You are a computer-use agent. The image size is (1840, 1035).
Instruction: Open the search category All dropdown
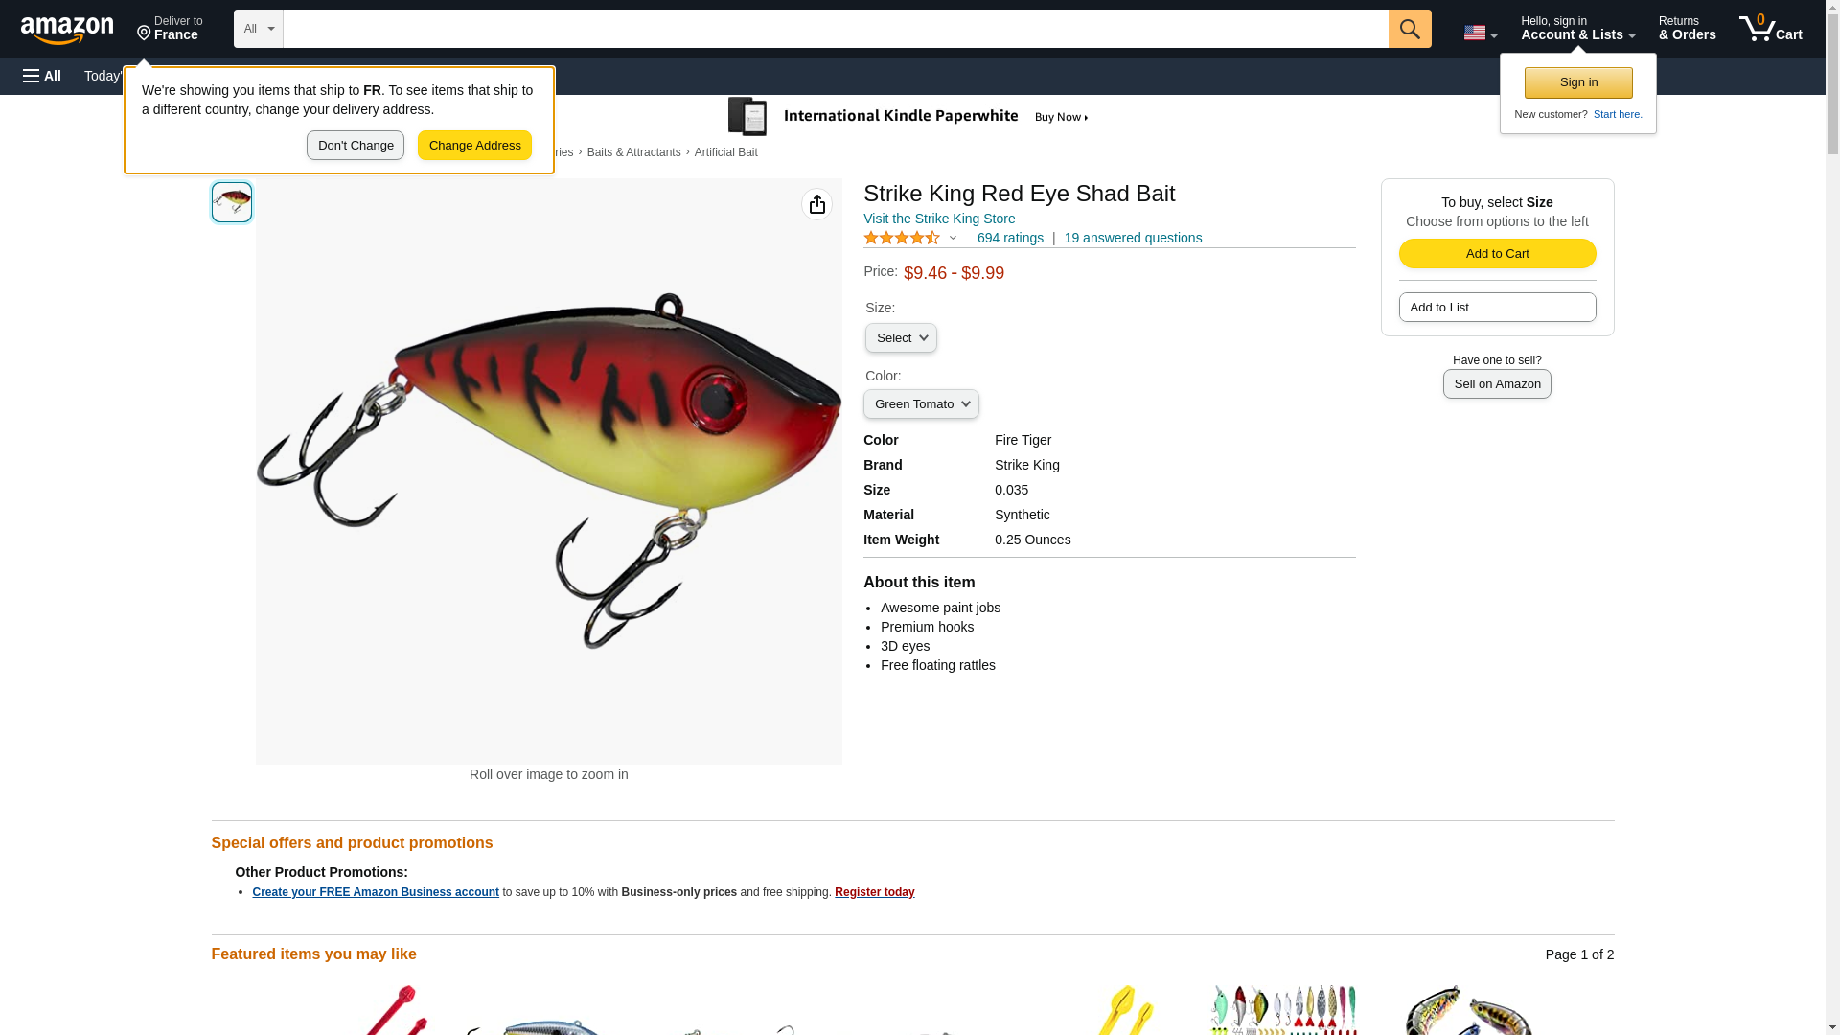point(258,29)
